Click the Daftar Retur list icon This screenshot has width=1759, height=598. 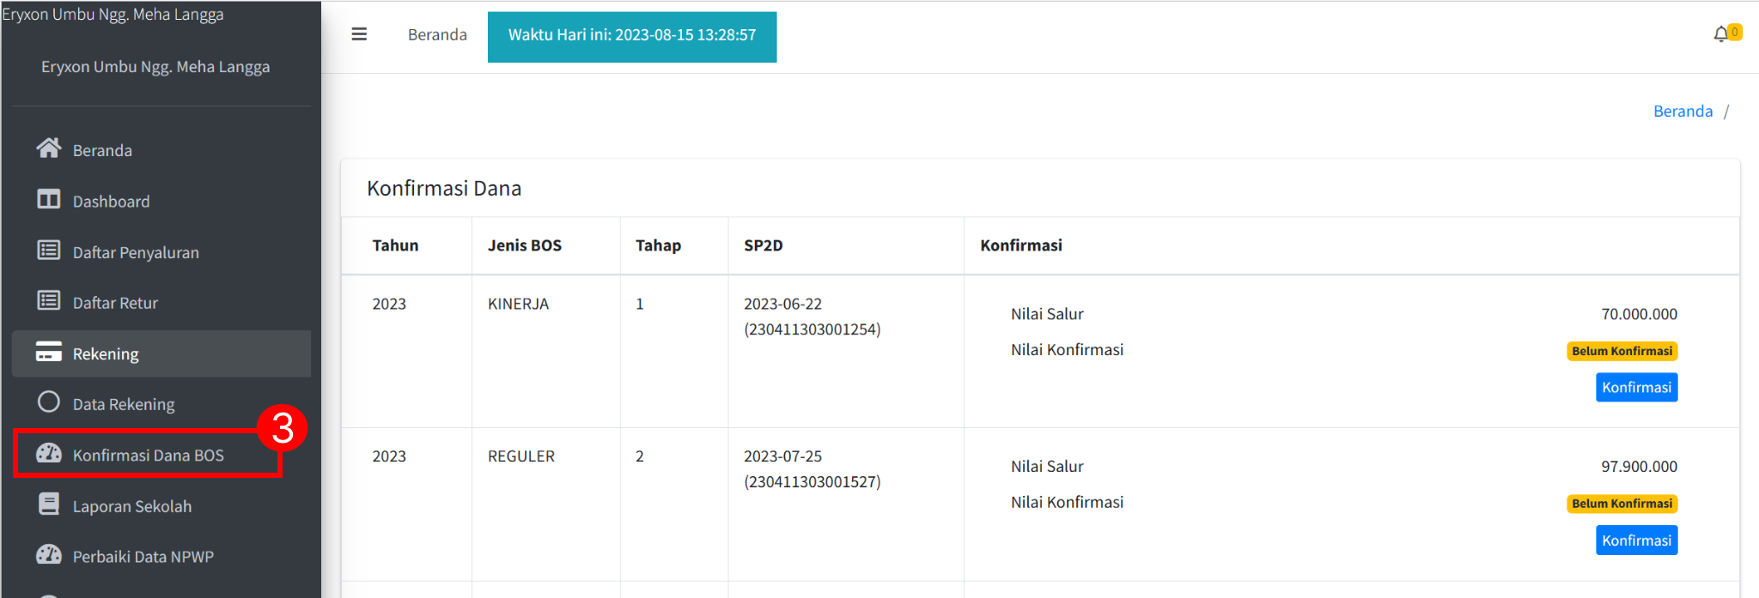(49, 301)
